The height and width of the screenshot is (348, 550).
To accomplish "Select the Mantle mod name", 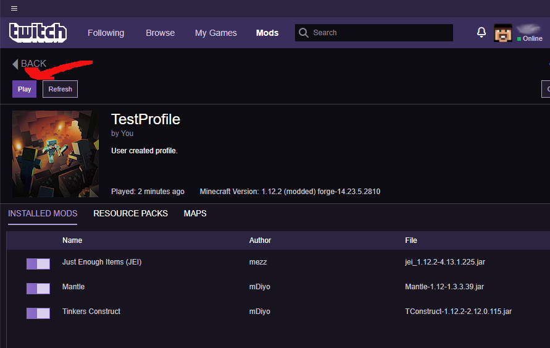I will pyautogui.click(x=73, y=287).
